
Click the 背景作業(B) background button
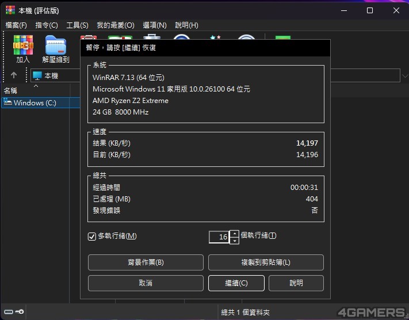coord(146,262)
